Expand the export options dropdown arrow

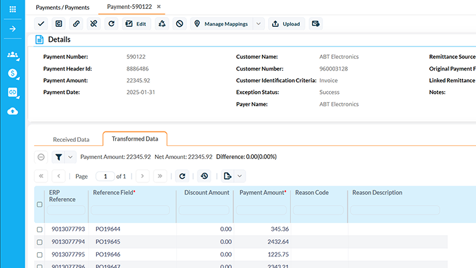(x=239, y=176)
